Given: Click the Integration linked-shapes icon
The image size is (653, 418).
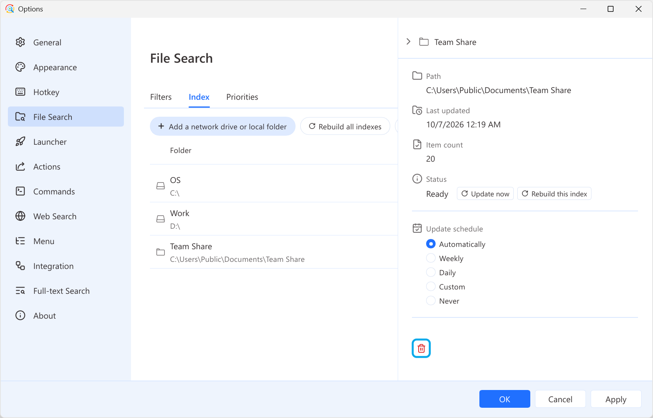Looking at the screenshot, I should [20, 266].
